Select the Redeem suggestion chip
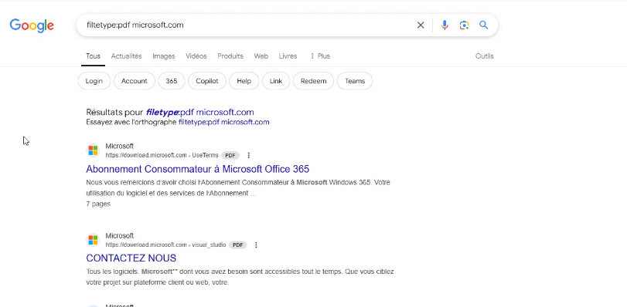 click(x=314, y=81)
